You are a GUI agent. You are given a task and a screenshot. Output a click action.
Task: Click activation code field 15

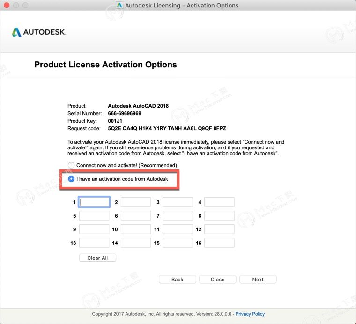coord(178,243)
